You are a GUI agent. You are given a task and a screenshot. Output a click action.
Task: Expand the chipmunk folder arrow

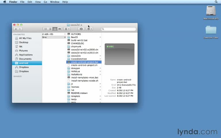pyautogui.click(x=100, y=47)
